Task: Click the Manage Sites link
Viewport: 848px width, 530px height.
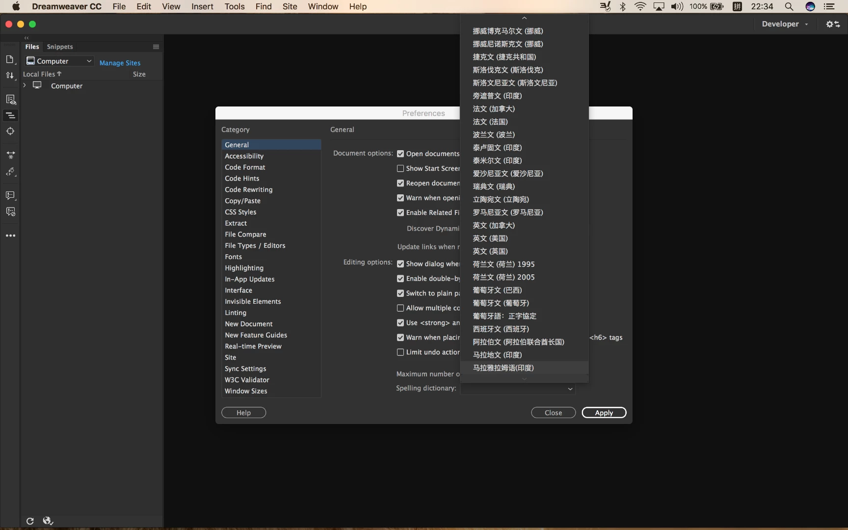Action: 120,63
